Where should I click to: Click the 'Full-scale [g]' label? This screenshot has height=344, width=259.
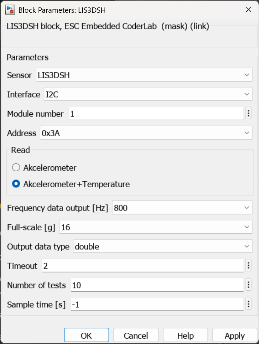[x=31, y=227]
